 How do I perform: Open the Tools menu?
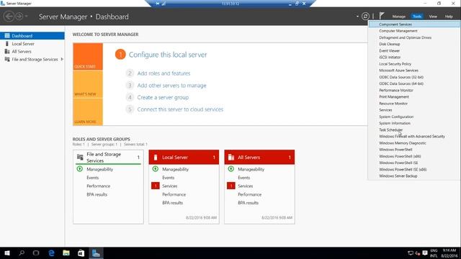(x=417, y=17)
